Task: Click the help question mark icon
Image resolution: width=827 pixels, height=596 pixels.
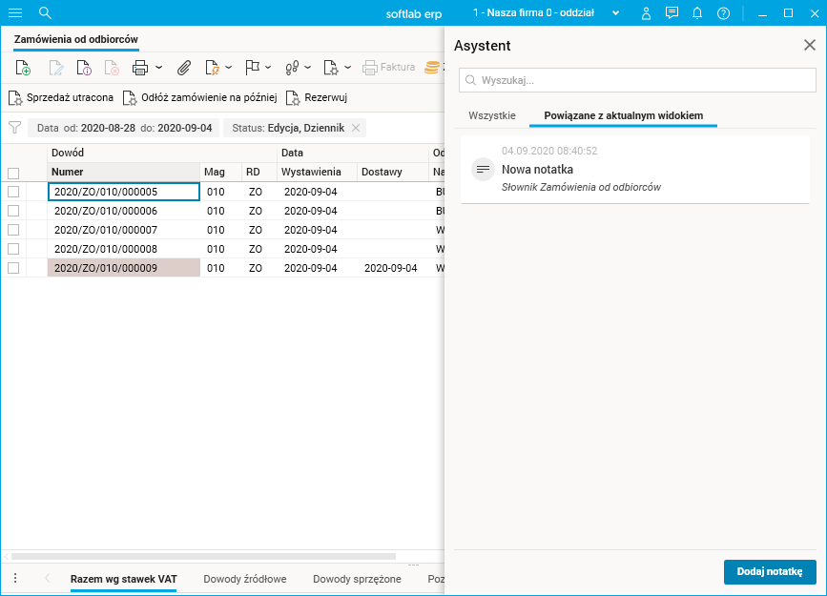Action: click(x=723, y=13)
